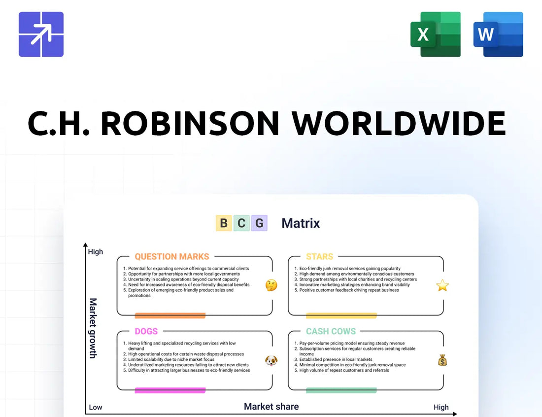Click 'Innovative marketing strategies enhancing brand visibility'
This screenshot has height=417, width=542.
pyautogui.click(x=354, y=285)
